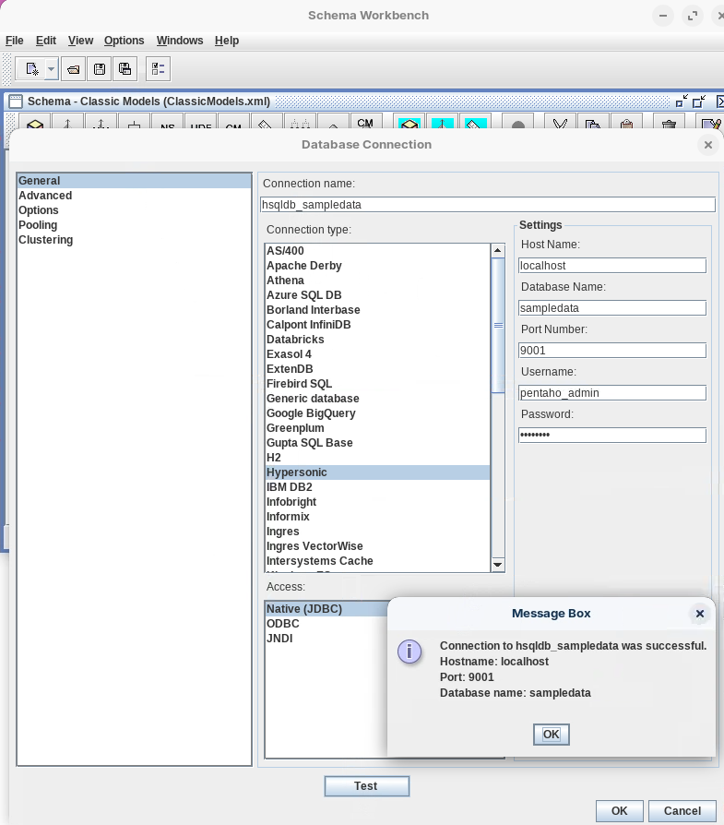724x825 pixels.
Task: Click the connection preferences toolbar icon
Action: tap(158, 69)
